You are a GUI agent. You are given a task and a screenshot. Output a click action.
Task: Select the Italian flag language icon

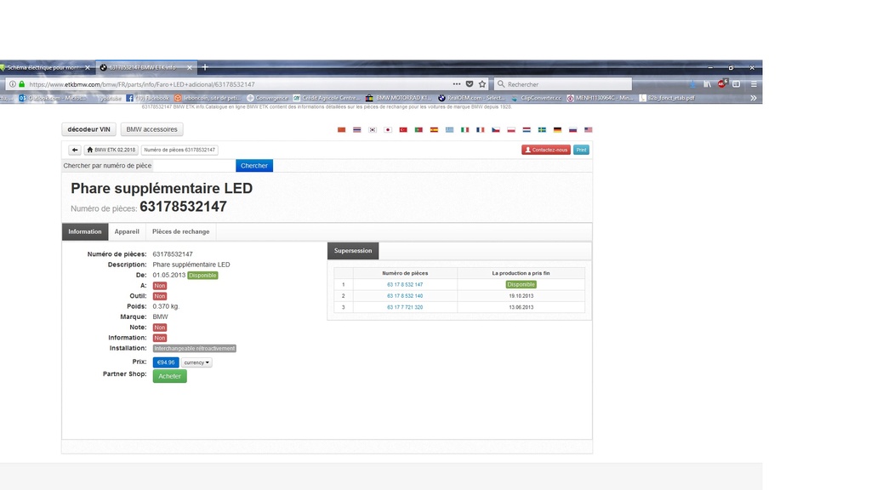tap(465, 130)
